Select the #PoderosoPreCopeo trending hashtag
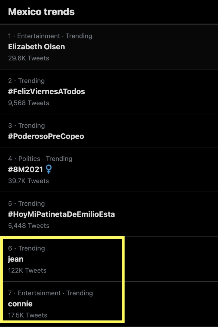Image resolution: width=218 pixels, height=327 pixels. (x=109, y=131)
